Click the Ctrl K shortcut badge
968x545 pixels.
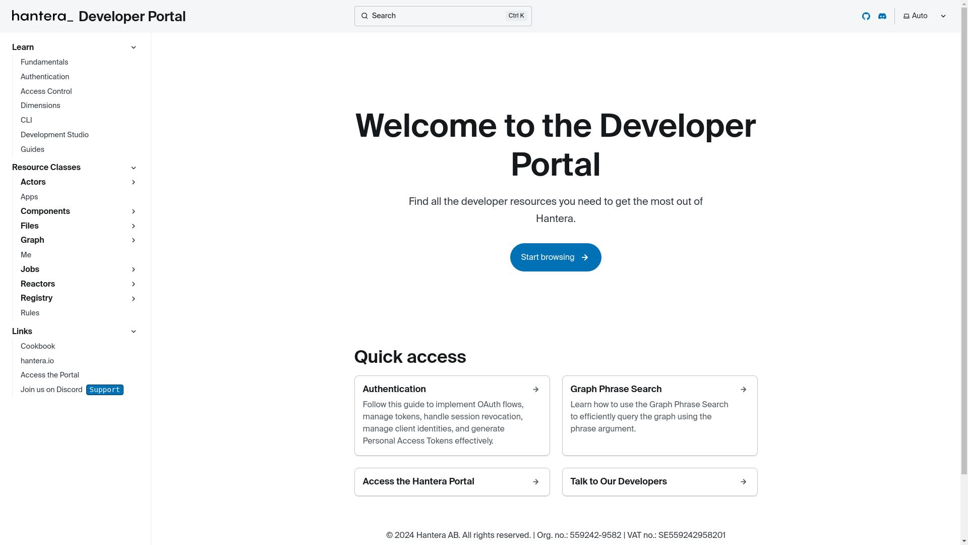pos(516,16)
